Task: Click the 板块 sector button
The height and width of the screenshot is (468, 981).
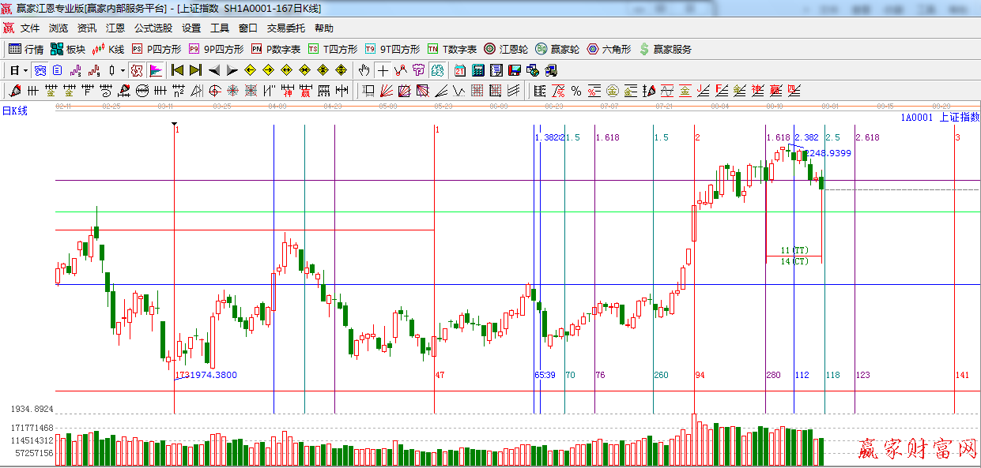Action: coord(67,49)
